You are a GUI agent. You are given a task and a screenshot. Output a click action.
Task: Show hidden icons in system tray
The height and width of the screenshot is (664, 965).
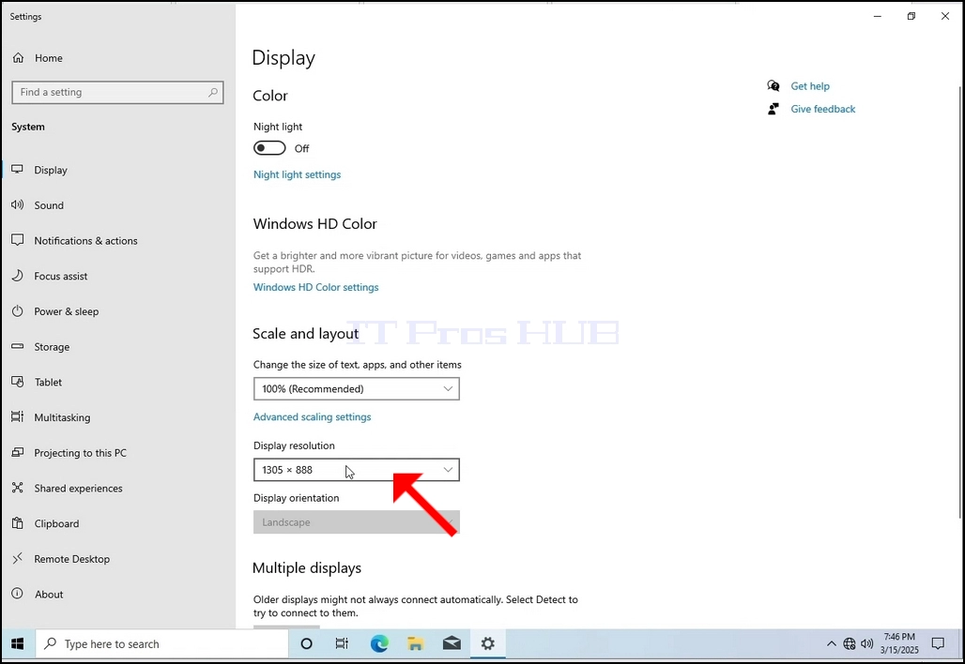click(832, 643)
